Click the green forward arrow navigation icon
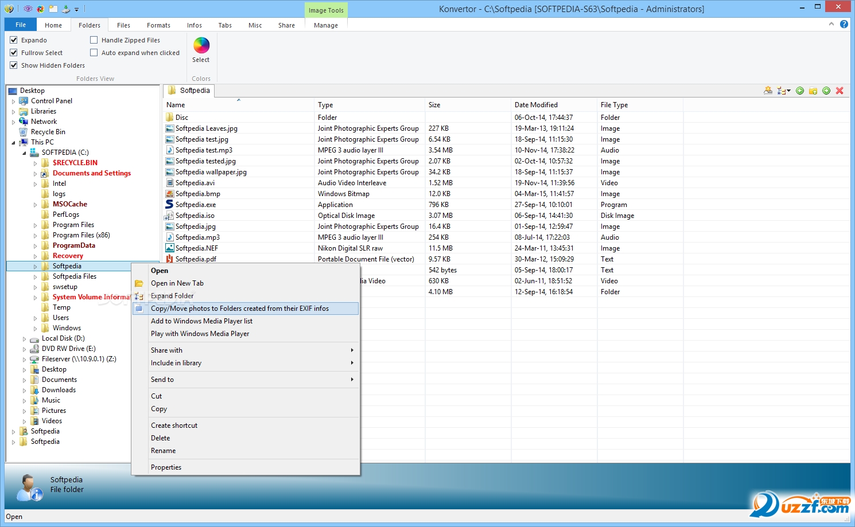The image size is (855, 527). (x=826, y=91)
